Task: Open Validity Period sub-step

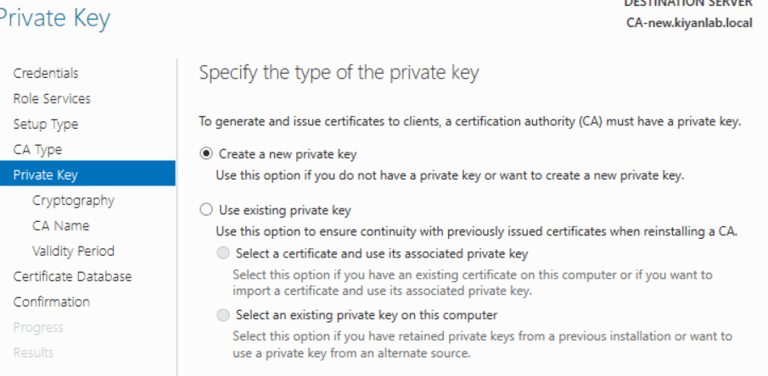Action: pyautogui.click(x=72, y=251)
